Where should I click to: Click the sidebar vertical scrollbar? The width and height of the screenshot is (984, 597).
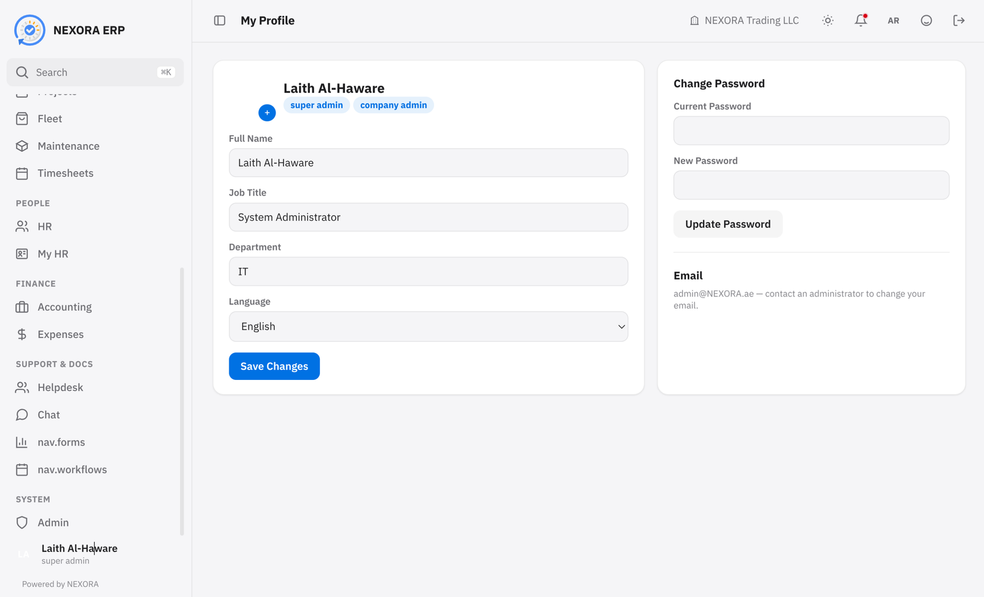[181, 401]
